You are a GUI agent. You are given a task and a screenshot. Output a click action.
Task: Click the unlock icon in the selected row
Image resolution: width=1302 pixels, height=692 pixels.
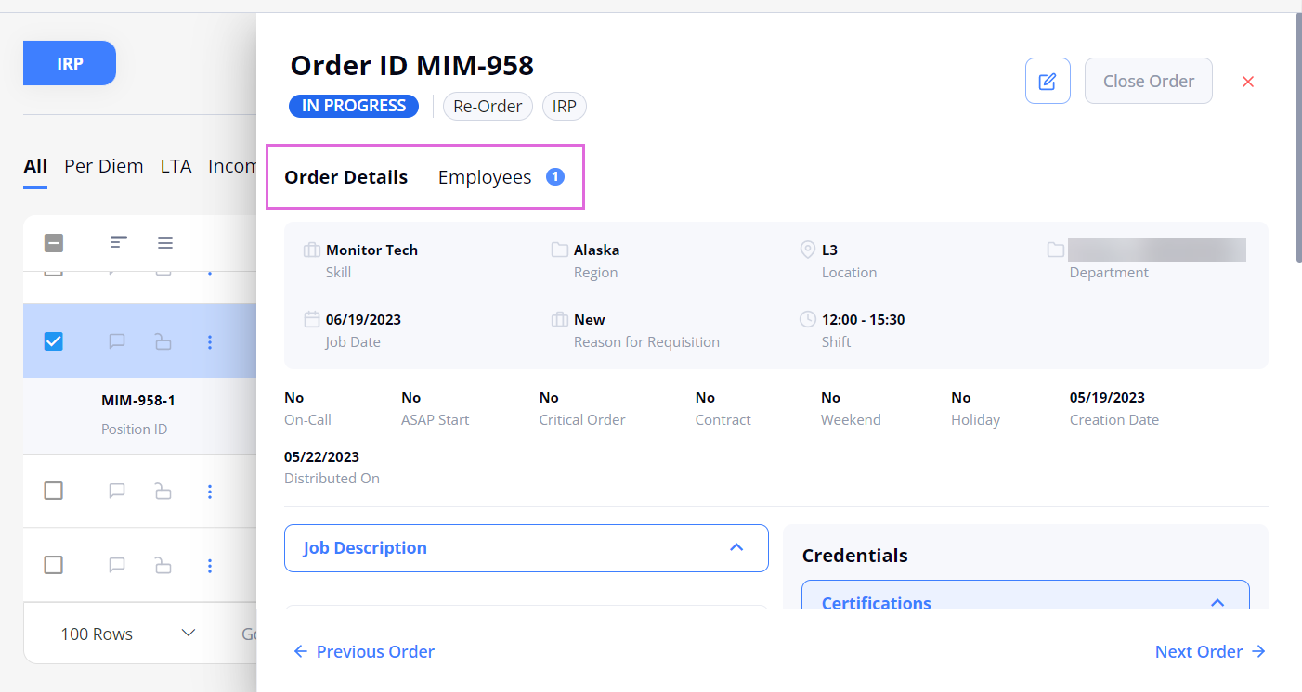pos(163,342)
